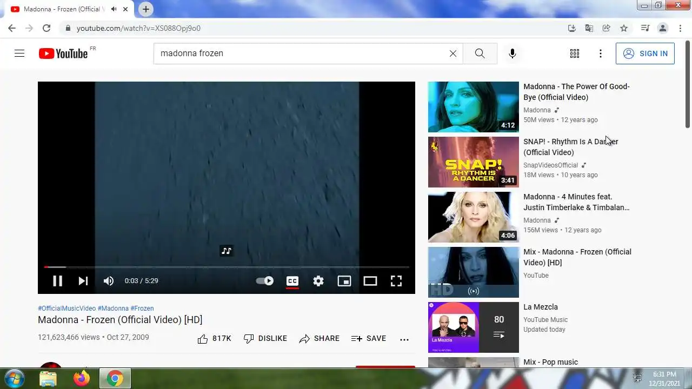692x389 pixels.
Task: Click Chrome taskbar icon
Action: 115,379
